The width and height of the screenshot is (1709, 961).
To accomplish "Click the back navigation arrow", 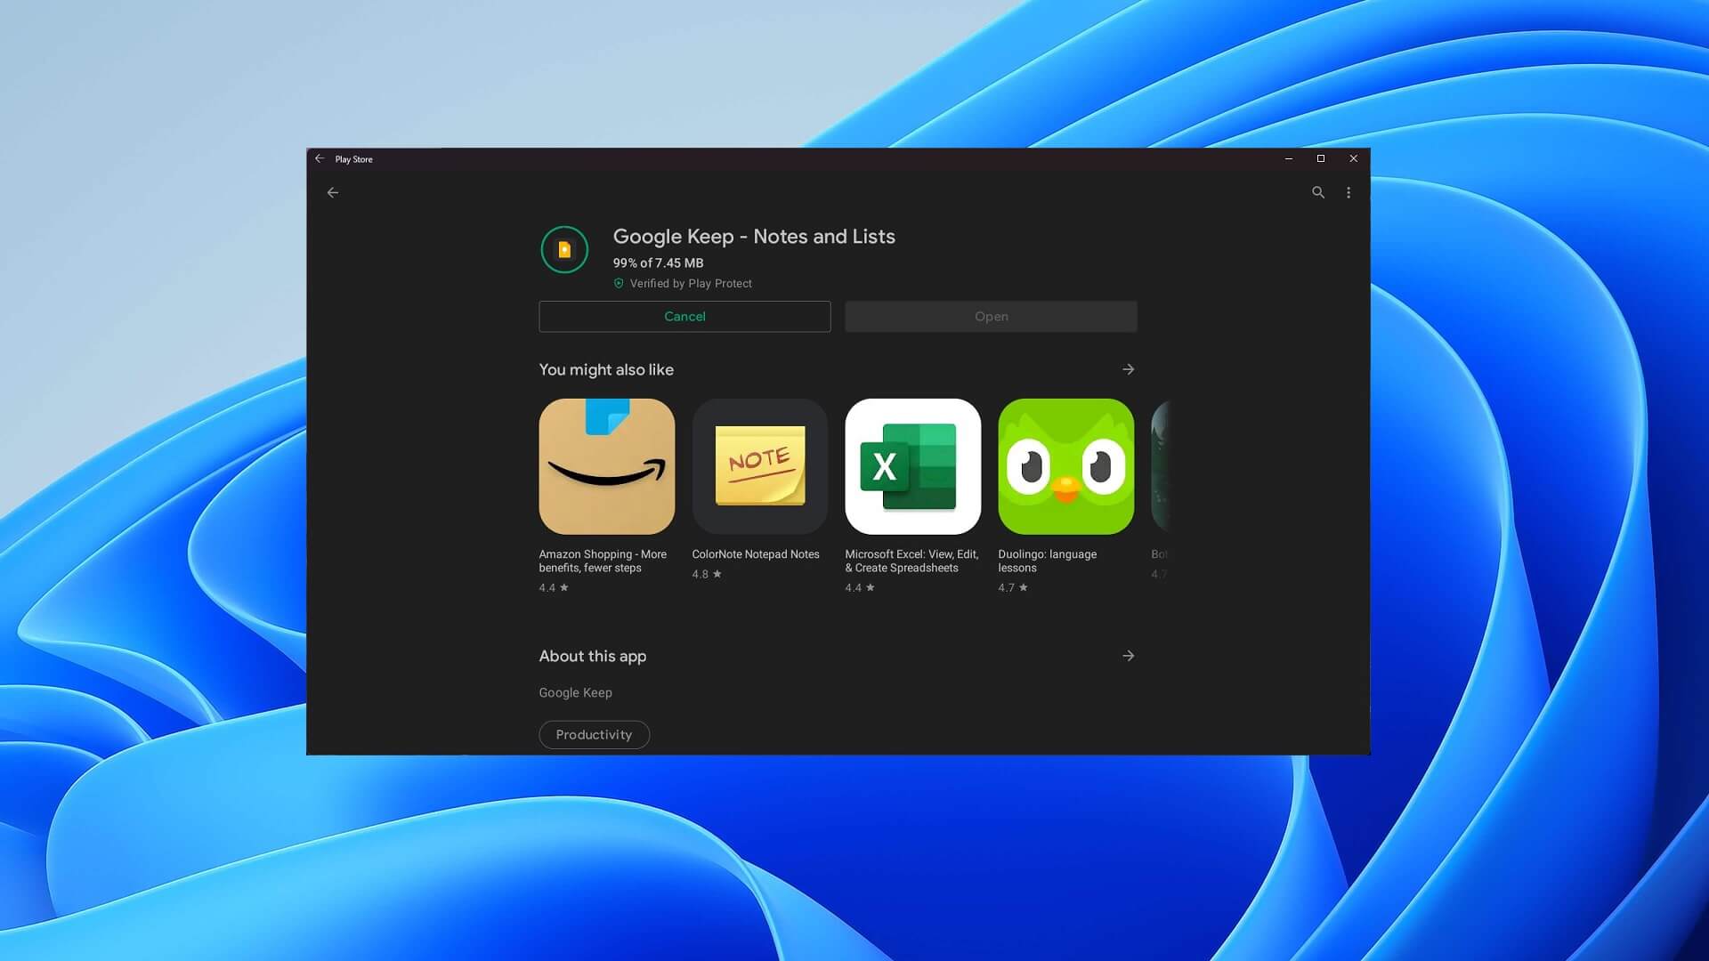I will (x=332, y=192).
